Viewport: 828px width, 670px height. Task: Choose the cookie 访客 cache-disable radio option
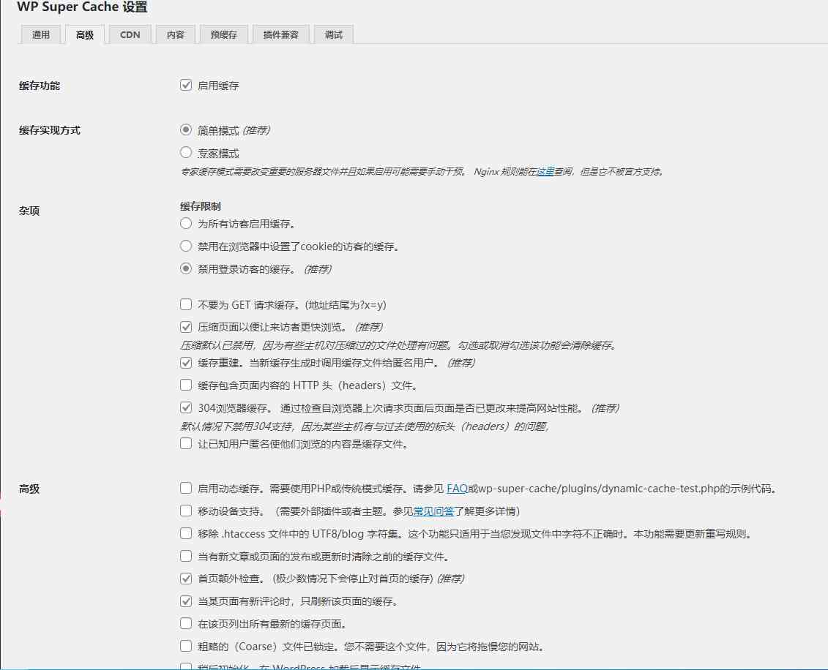(x=186, y=246)
